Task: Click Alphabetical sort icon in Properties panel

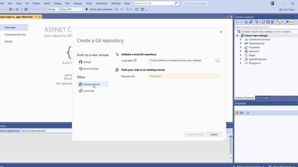Action: (x=242, y=113)
